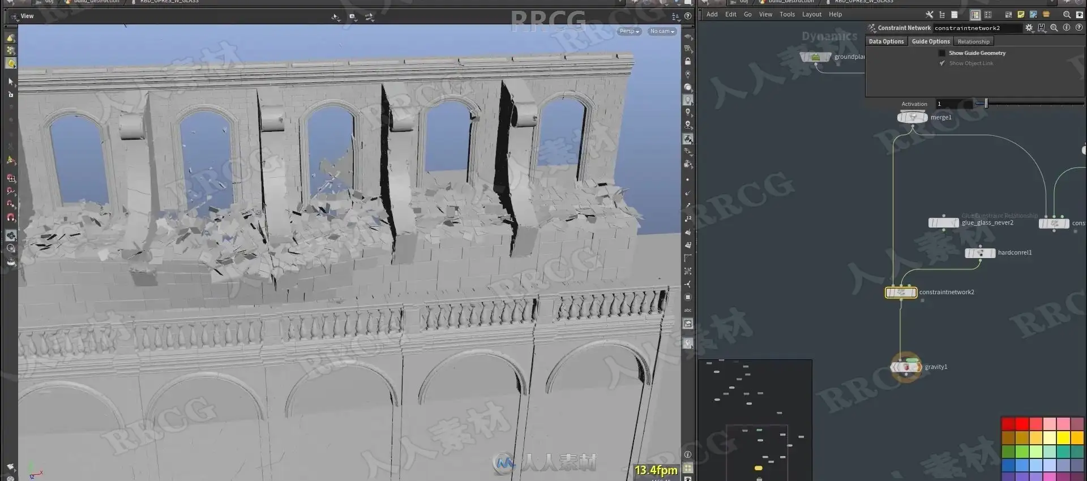Enable Show Guide Geometry checkbox

click(x=942, y=53)
